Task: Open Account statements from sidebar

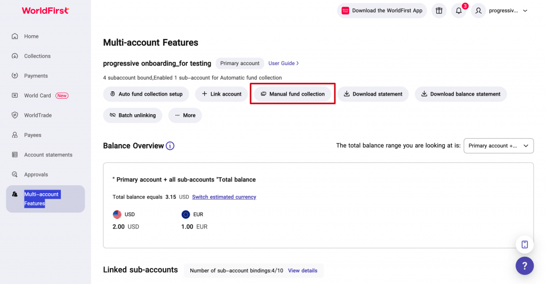Action: click(x=48, y=155)
